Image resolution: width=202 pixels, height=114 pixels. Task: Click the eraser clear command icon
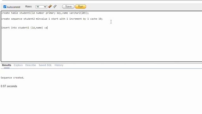click(x=50, y=6)
